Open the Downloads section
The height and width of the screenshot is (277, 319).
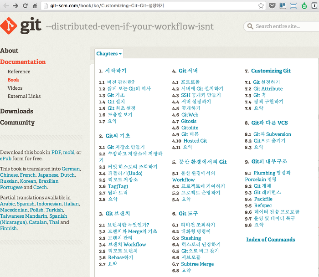pos(16,111)
